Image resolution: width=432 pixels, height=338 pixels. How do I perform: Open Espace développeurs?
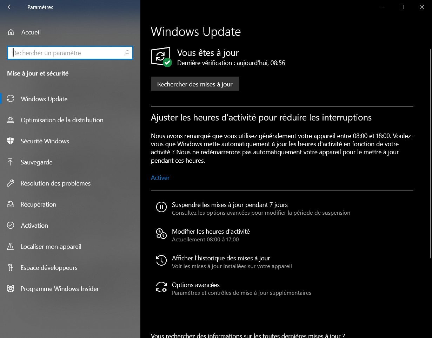coord(70,267)
